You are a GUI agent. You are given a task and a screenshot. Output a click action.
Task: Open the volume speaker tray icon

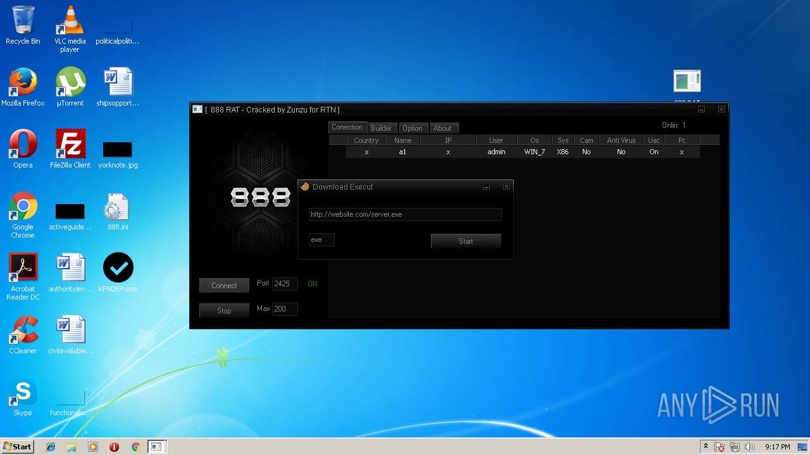pyautogui.click(x=750, y=447)
